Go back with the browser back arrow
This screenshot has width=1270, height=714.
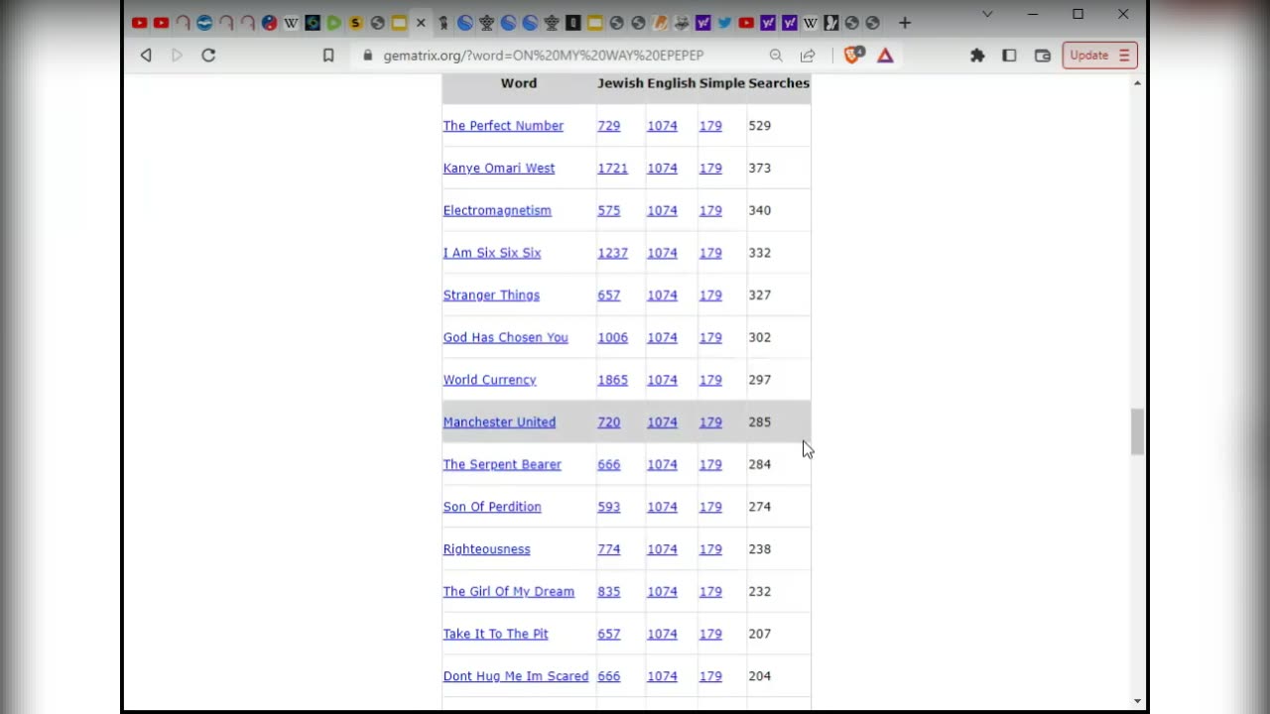[x=146, y=56]
